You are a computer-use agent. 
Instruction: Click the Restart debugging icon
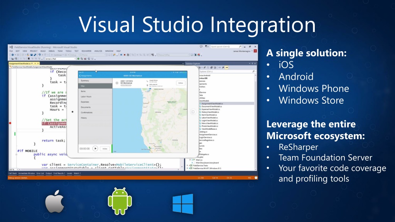pyautogui.click(x=128, y=55)
